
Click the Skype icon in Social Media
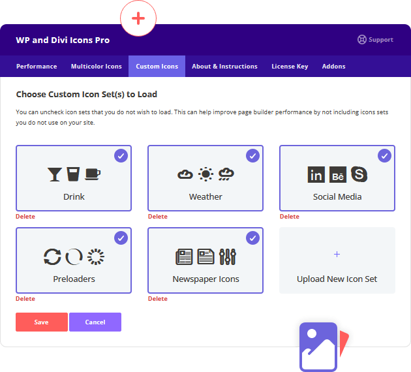tap(359, 174)
